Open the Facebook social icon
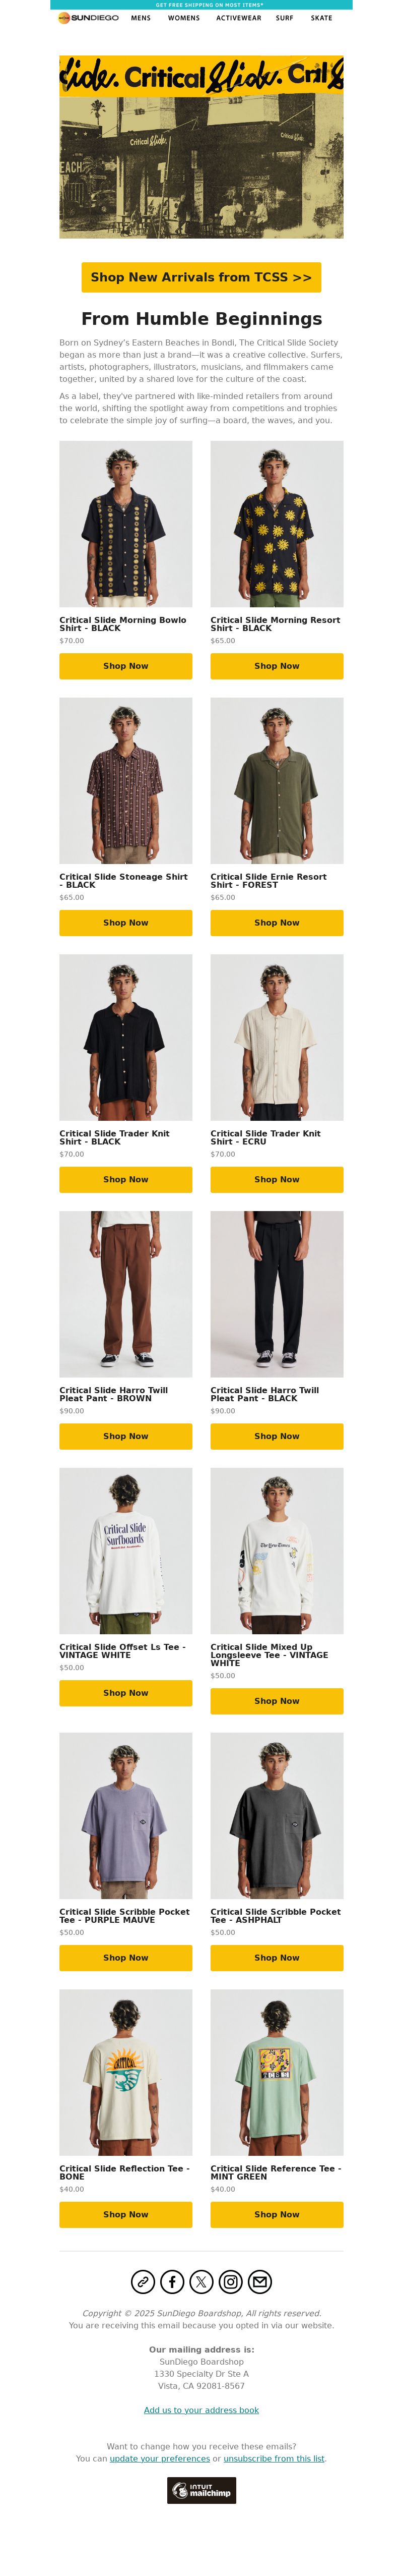The width and height of the screenshot is (403, 2576). coord(173,2281)
